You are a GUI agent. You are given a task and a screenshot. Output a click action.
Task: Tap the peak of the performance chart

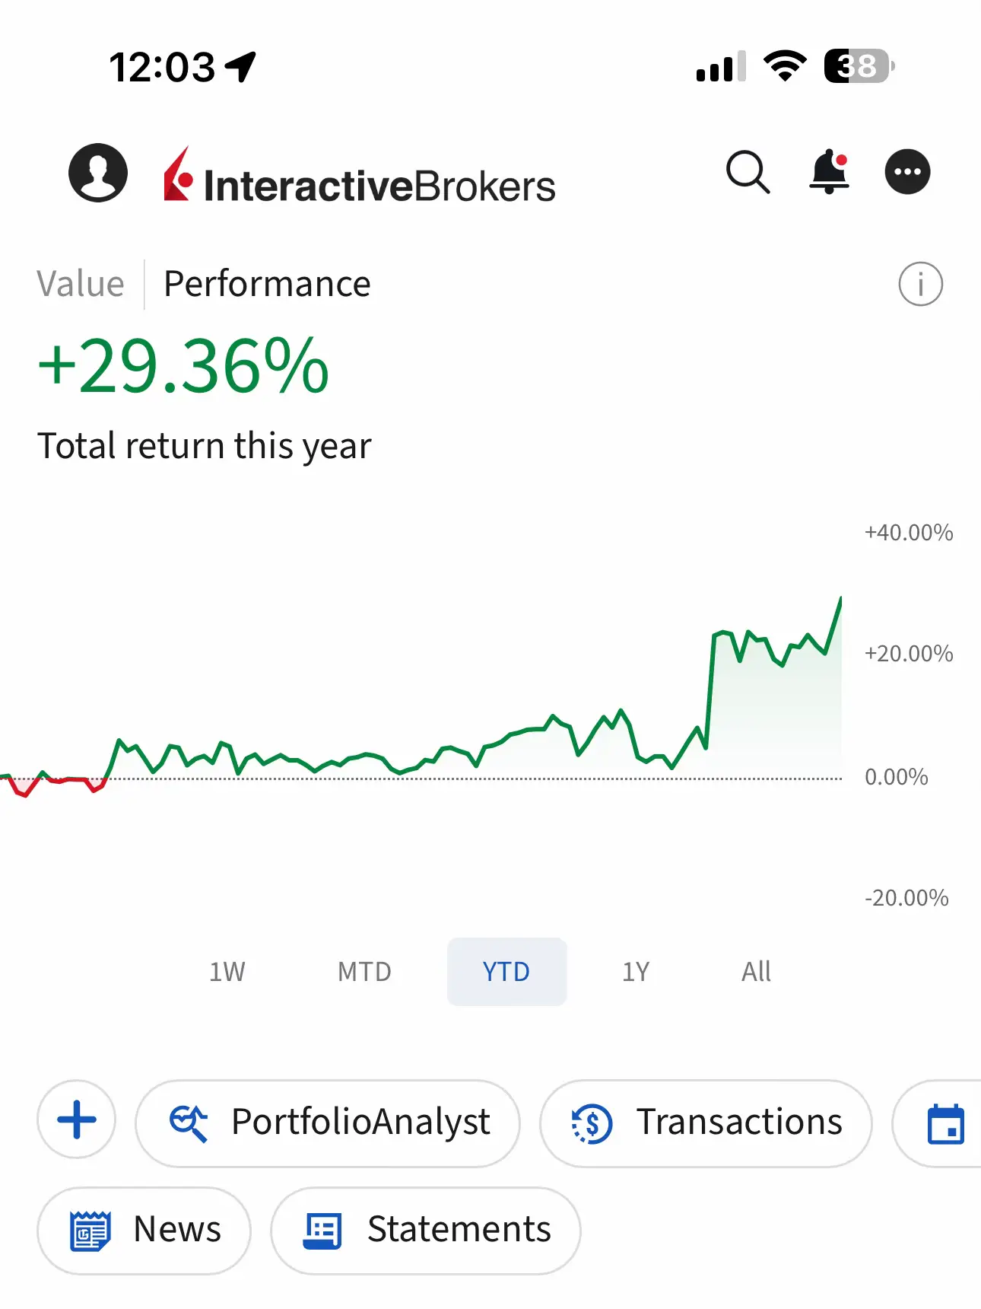(840, 599)
